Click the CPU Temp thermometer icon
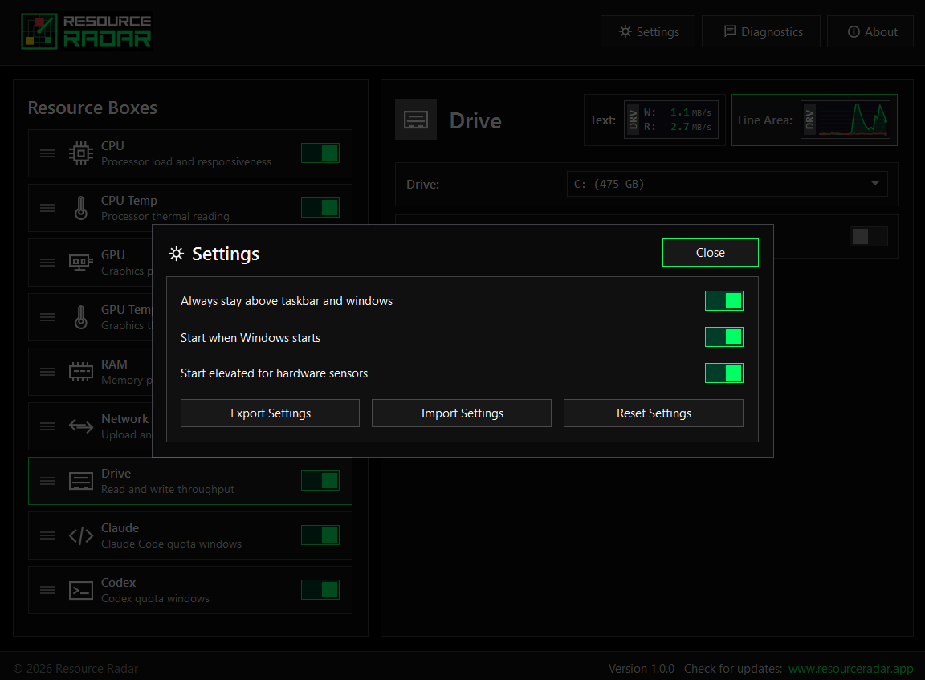Viewport: 925px width, 680px height. pos(81,208)
